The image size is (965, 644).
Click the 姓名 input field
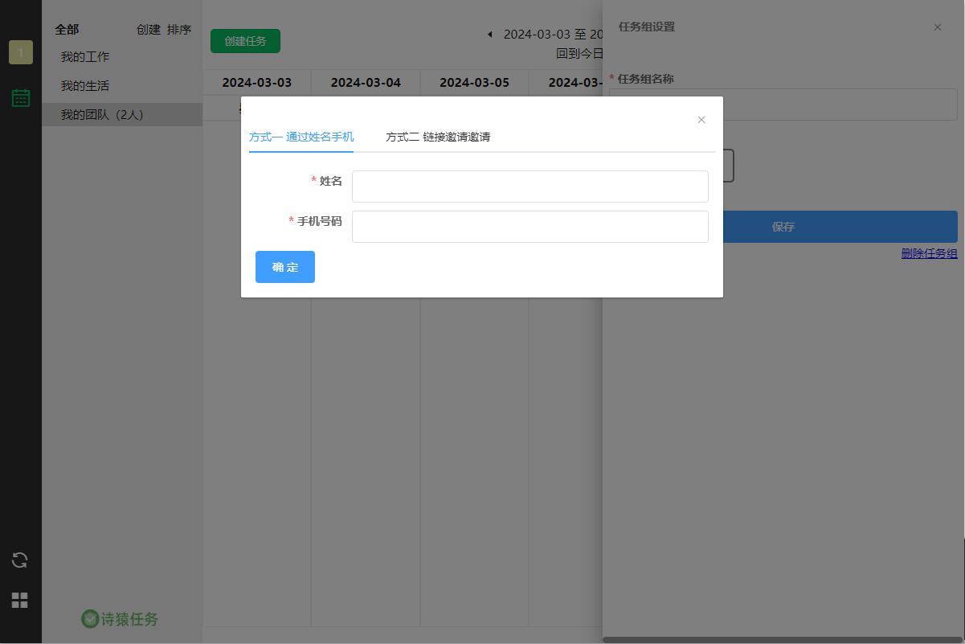click(530, 187)
